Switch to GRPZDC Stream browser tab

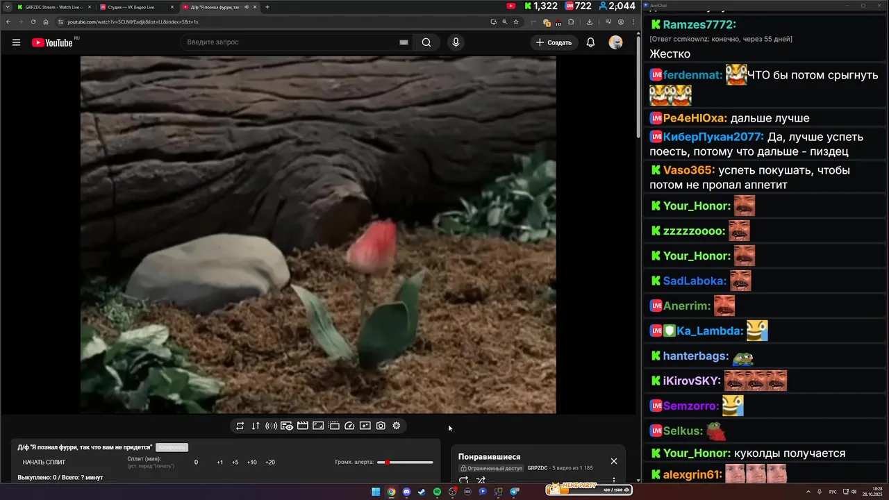pyautogui.click(x=53, y=7)
